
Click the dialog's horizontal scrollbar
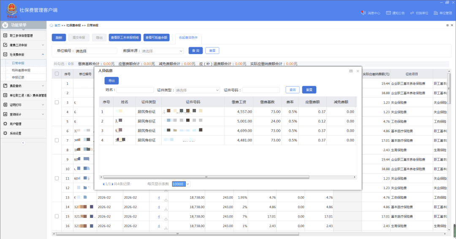pyautogui.click(x=206, y=177)
